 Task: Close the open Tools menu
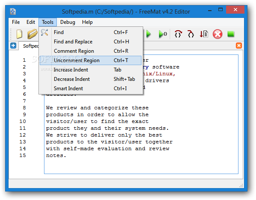tap(48, 22)
